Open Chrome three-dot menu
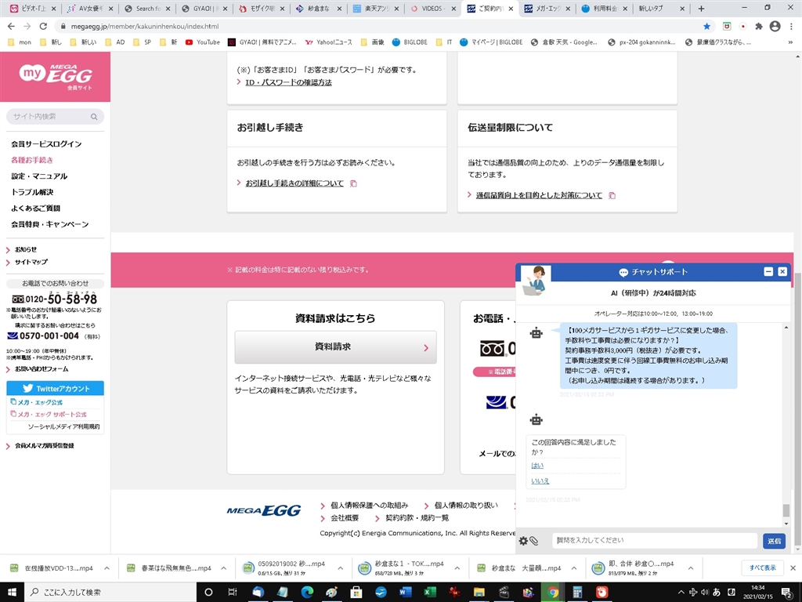The image size is (802, 602). [x=791, y=26]
